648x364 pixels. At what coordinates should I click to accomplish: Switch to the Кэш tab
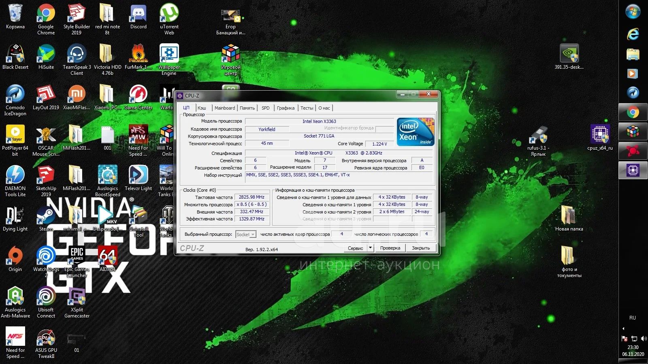(x=202, y=108)
